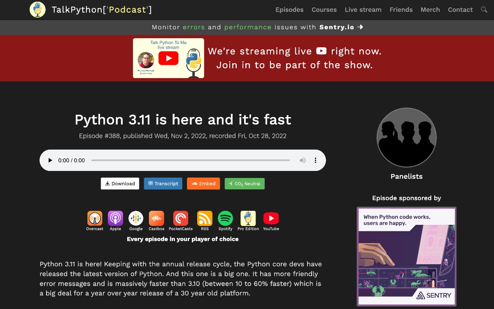Mute the audio player volume
The image size is (494, 309).
303,160
